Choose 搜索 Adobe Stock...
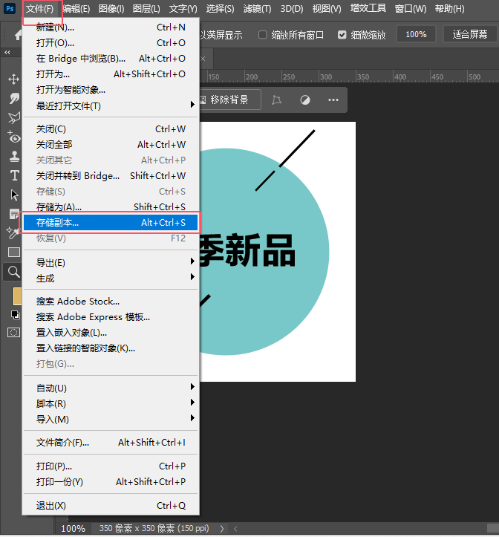The width and height of the screenshot is (499, 537). click(x=111, y=302)
